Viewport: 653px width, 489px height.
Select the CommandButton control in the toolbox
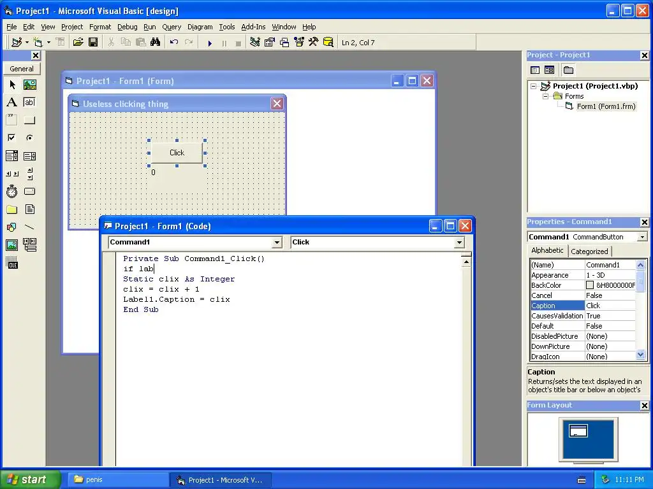pyautogui.click(x=29, y=120)
